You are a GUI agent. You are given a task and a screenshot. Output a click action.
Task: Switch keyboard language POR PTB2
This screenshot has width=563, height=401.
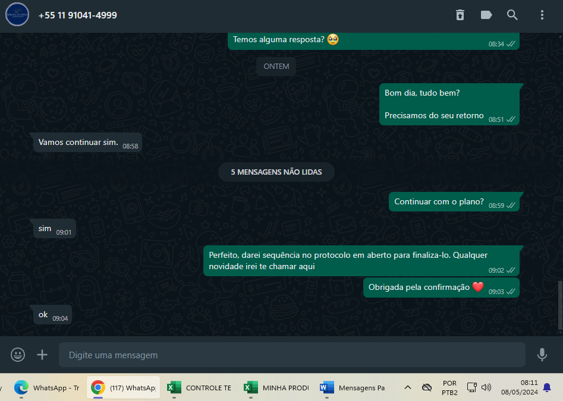(x=449, y=388)
